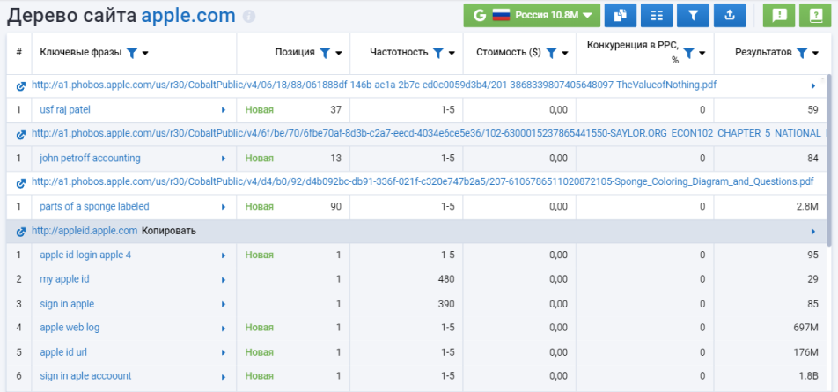Click results value 697M for 'apple web log'

coord(806,328)
